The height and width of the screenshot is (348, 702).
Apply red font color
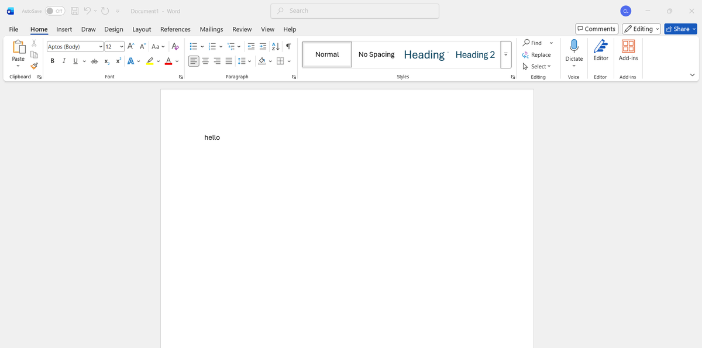[x=168, y=61]
